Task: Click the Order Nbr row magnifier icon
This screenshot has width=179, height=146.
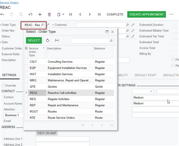Action: 127,31
